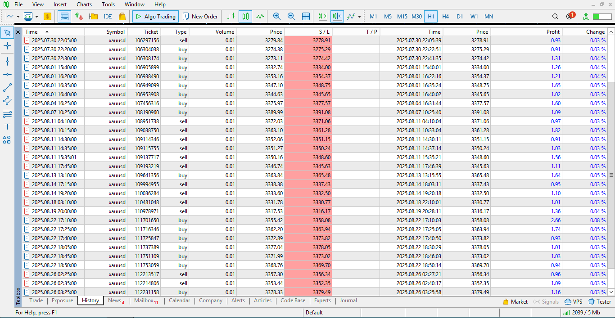This screenshot has height=318, width=615.
Task: Open the Signals button
Action: click(x=546, y=302)
